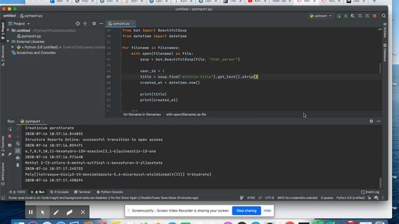The width and height of the screenshot is (399, 224).
Task: Open the pyimport run configuration dropdown
Action: click(x=320, y=16)
